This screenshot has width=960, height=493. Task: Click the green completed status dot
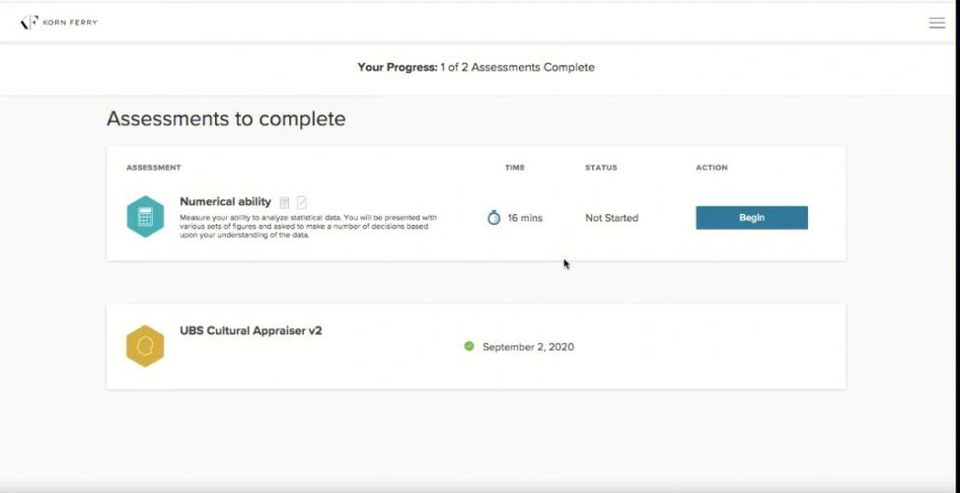[469, 346]
